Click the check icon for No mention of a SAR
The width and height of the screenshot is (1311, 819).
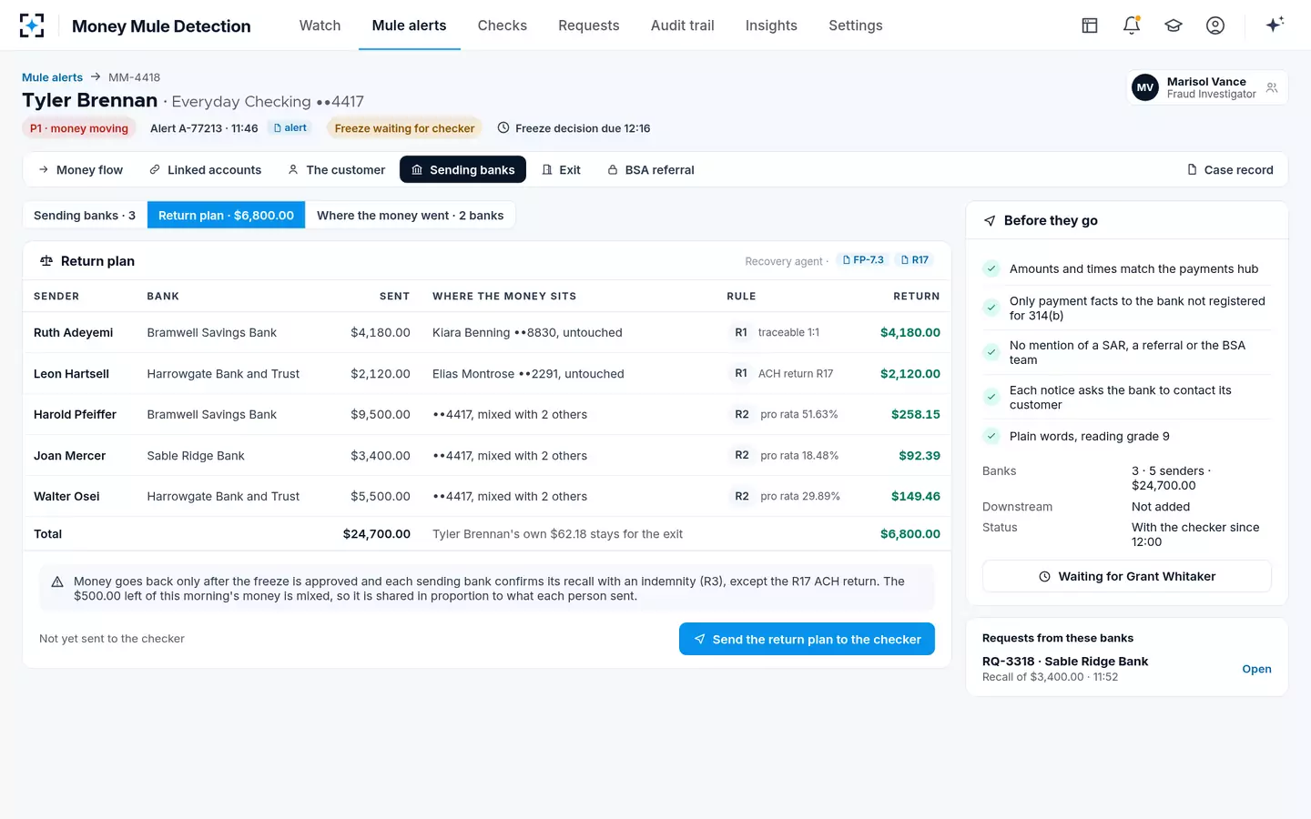pyautogui.click(x=991, y=352)
